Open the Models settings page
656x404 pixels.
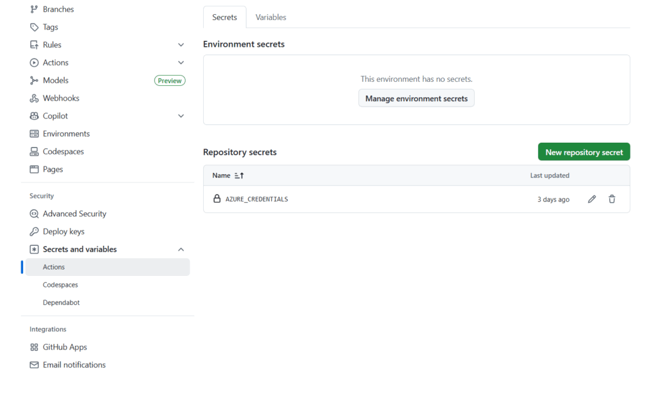(x=56, y=80)
